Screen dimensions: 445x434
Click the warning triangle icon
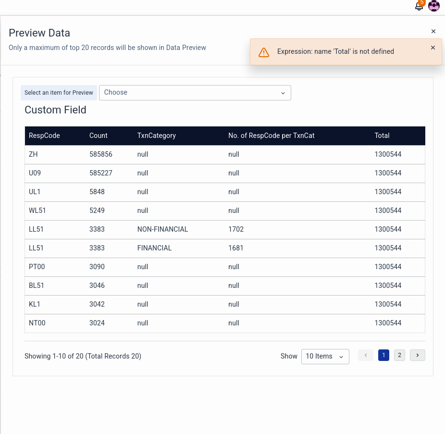[264, 52]
